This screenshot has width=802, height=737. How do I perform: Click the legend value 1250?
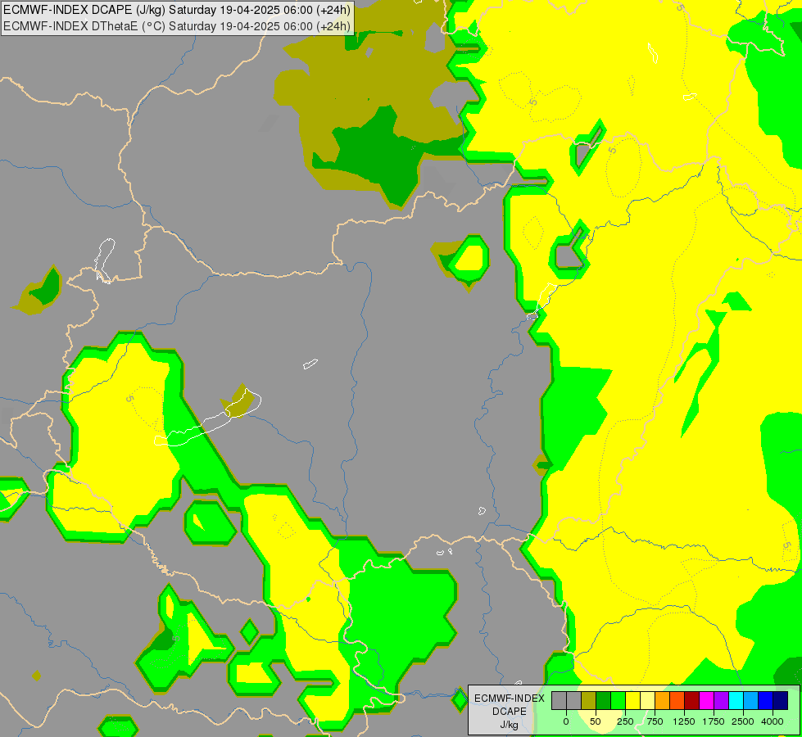(x=684, y=721)
